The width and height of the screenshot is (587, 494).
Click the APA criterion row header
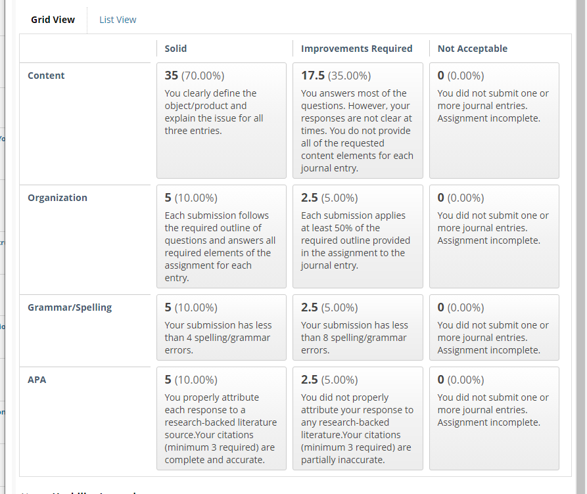click(37, 380)
